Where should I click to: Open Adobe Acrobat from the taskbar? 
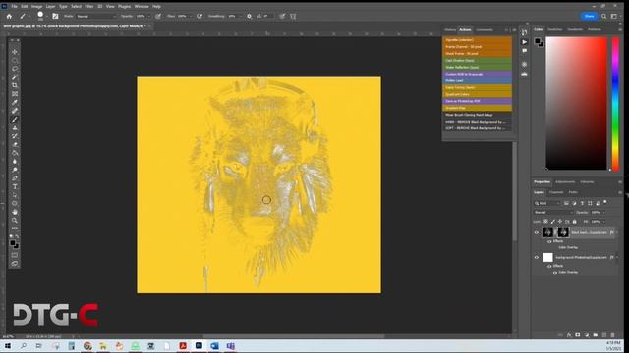183,346
